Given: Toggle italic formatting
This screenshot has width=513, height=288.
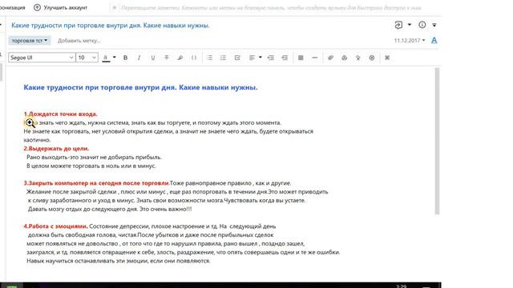Looking at the screenshot, I should click(x=139, y=58).
